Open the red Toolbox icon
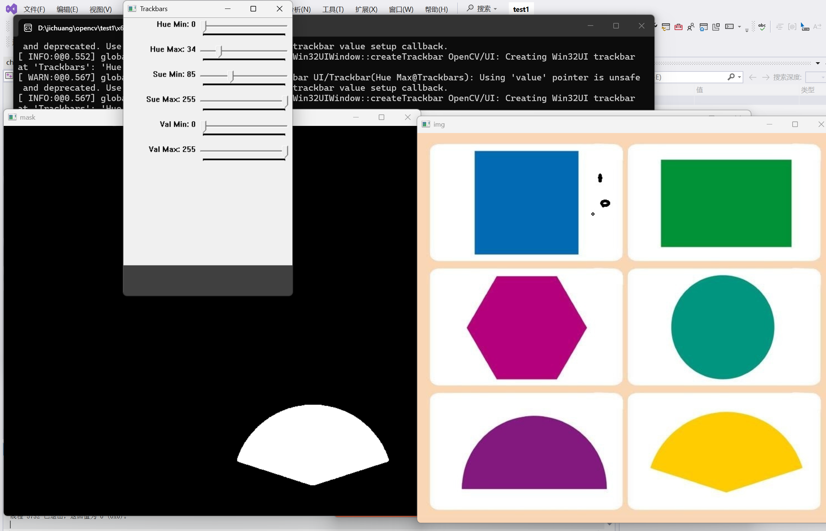Viewport: 826px width, 531px height. (x=679, y=27)
